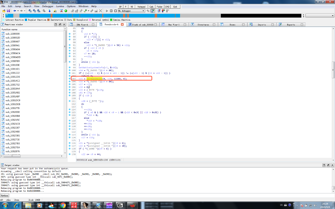This screenshot has height=209, width=335.
Task: Open the No debugger dropdown
Action: click(131, 11)
